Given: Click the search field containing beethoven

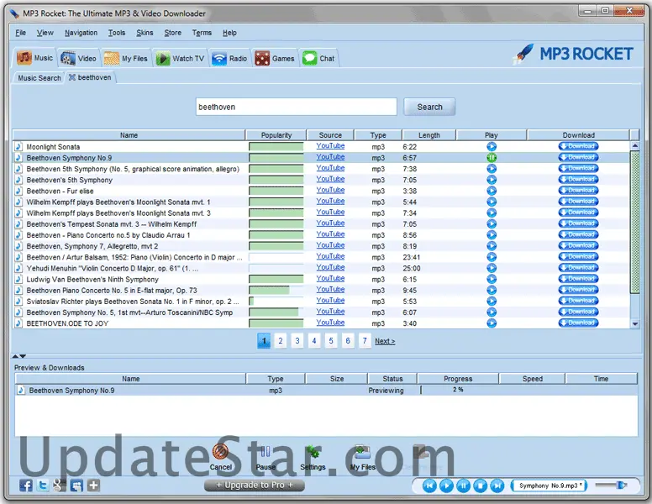Looking at the screenshot, I should point(295,107).
